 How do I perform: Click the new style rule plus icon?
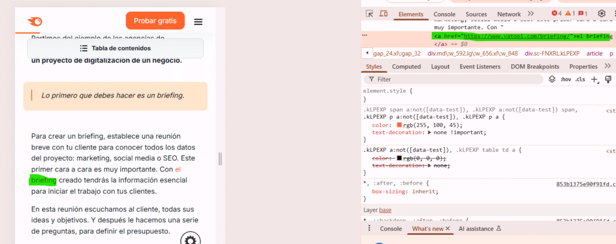(594, 79)
